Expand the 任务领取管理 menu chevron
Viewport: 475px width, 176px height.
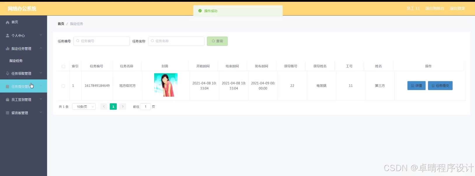point(41,73)
